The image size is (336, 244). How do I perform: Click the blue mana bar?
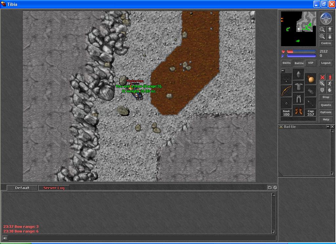(x=301, y=56)
